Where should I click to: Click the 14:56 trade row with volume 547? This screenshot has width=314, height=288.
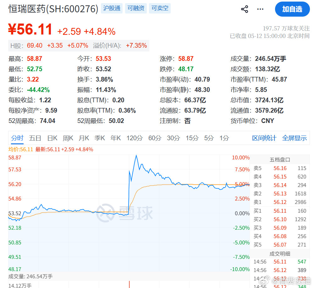click(280, 262)
